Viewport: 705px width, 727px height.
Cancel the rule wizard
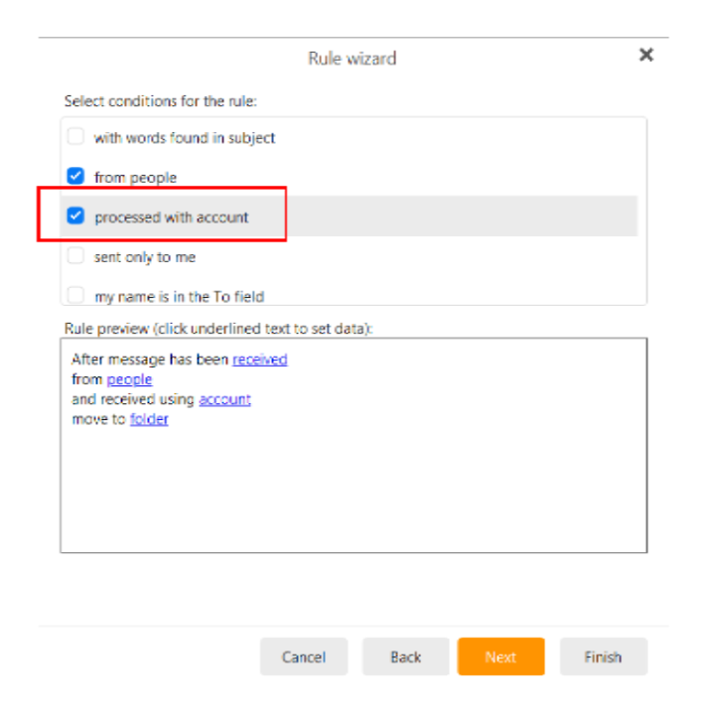304,656
